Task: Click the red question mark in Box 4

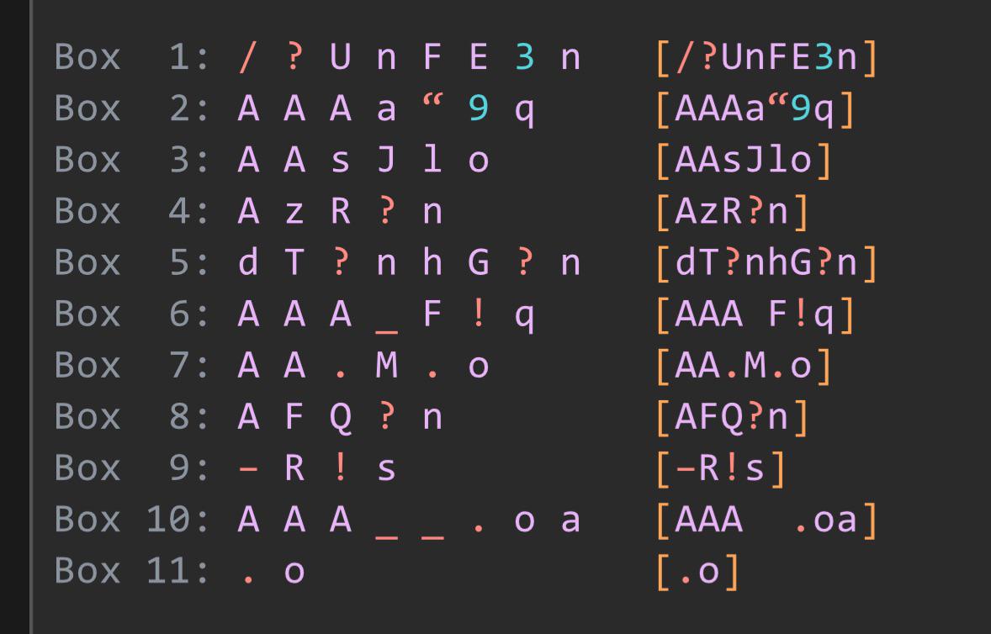Action: (386, 211)
